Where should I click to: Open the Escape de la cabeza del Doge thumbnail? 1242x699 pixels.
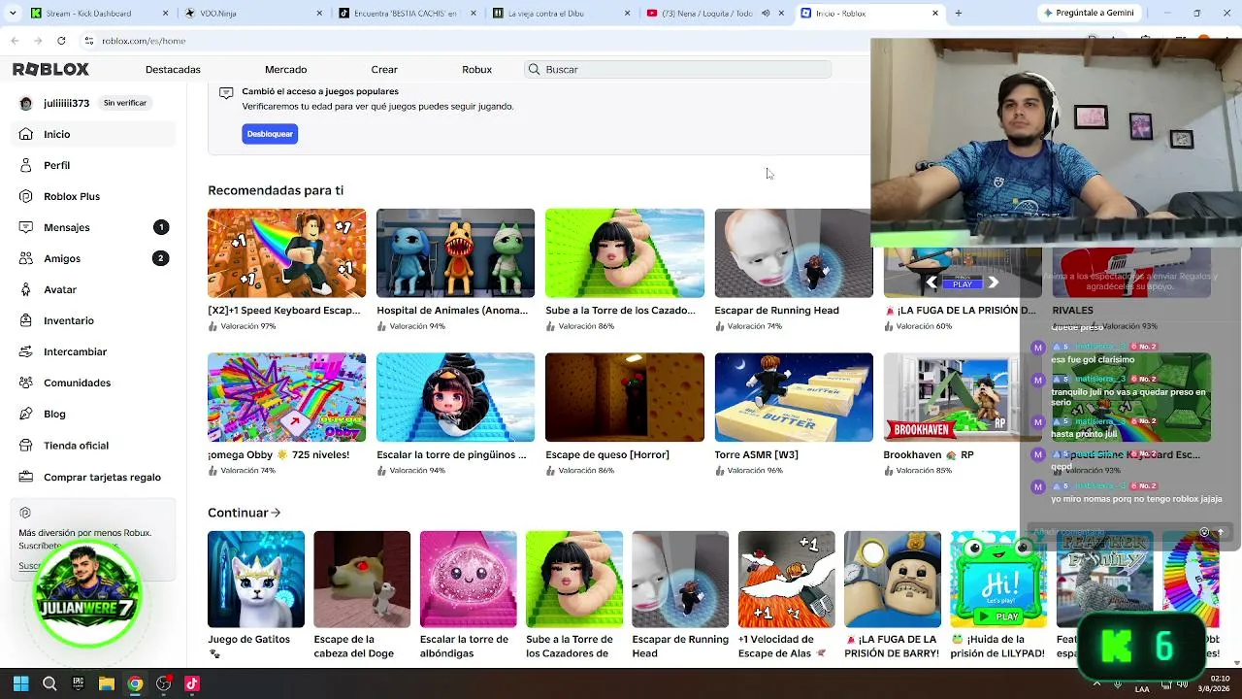pos(362,580)
